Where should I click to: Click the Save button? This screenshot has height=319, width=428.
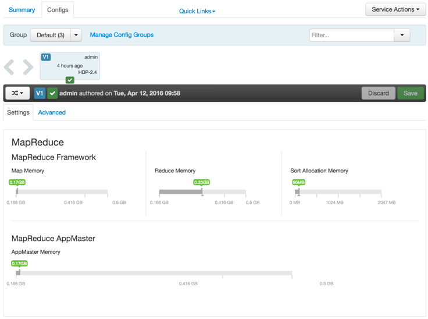pos(410,93)
